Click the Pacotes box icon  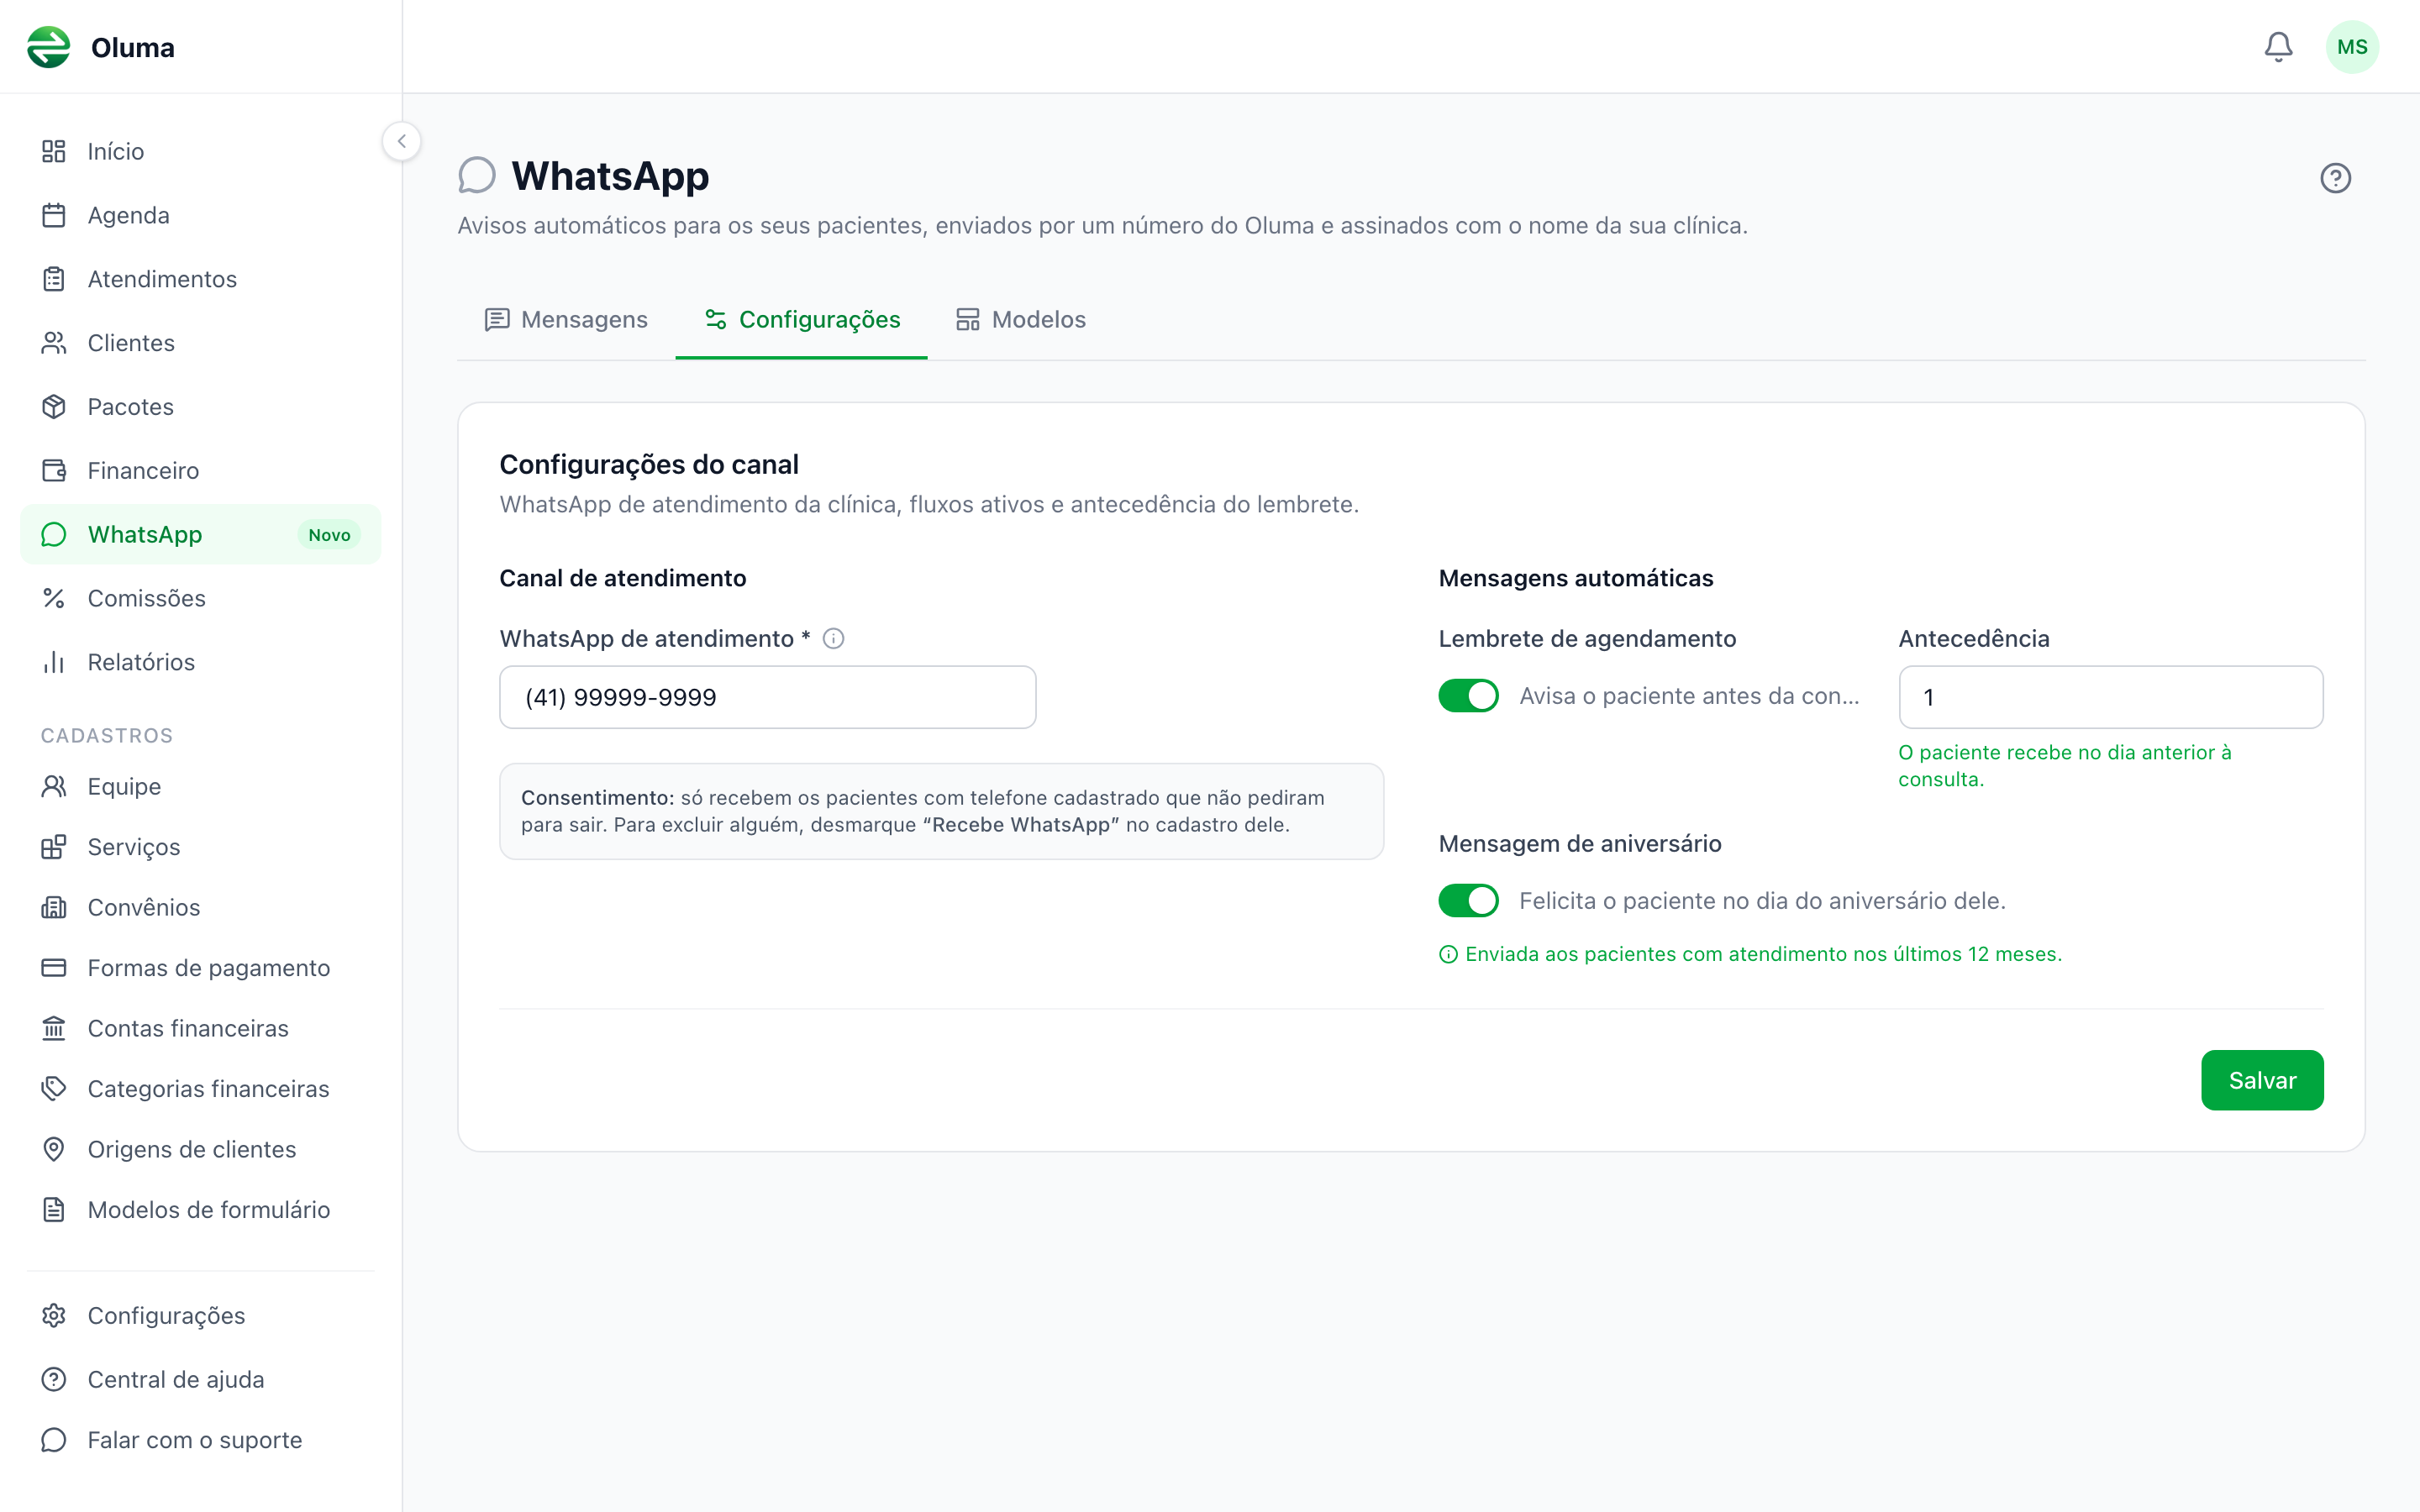(54, 407)
